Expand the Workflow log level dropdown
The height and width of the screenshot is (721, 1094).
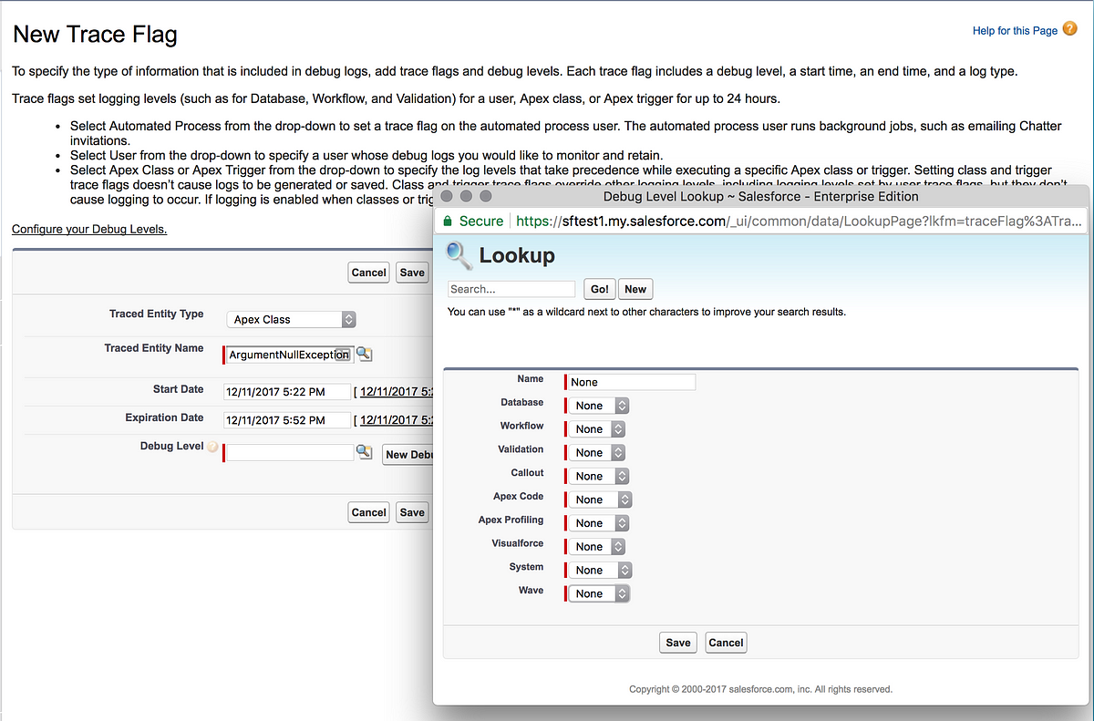[597, 428]
